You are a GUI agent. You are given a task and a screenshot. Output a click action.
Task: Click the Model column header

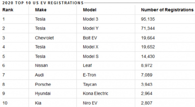(x=89, y=10)
